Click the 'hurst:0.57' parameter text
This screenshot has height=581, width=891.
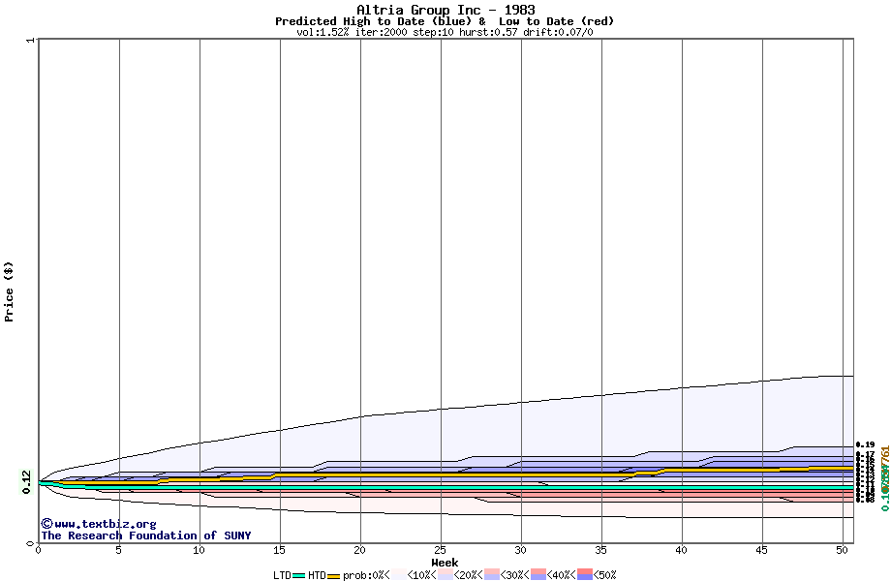click(x=488, y=32)
